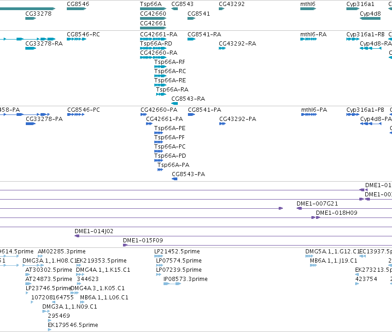The height and width of the screenshot is (332, 392).
Task: Select transcript CG8546-RC
Action: pos(76,39)
